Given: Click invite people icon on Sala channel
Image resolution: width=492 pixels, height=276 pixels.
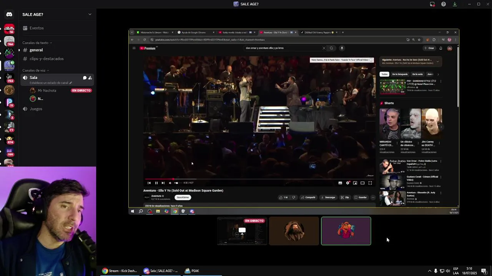Looking at the screenshot, I should (90, 78).
